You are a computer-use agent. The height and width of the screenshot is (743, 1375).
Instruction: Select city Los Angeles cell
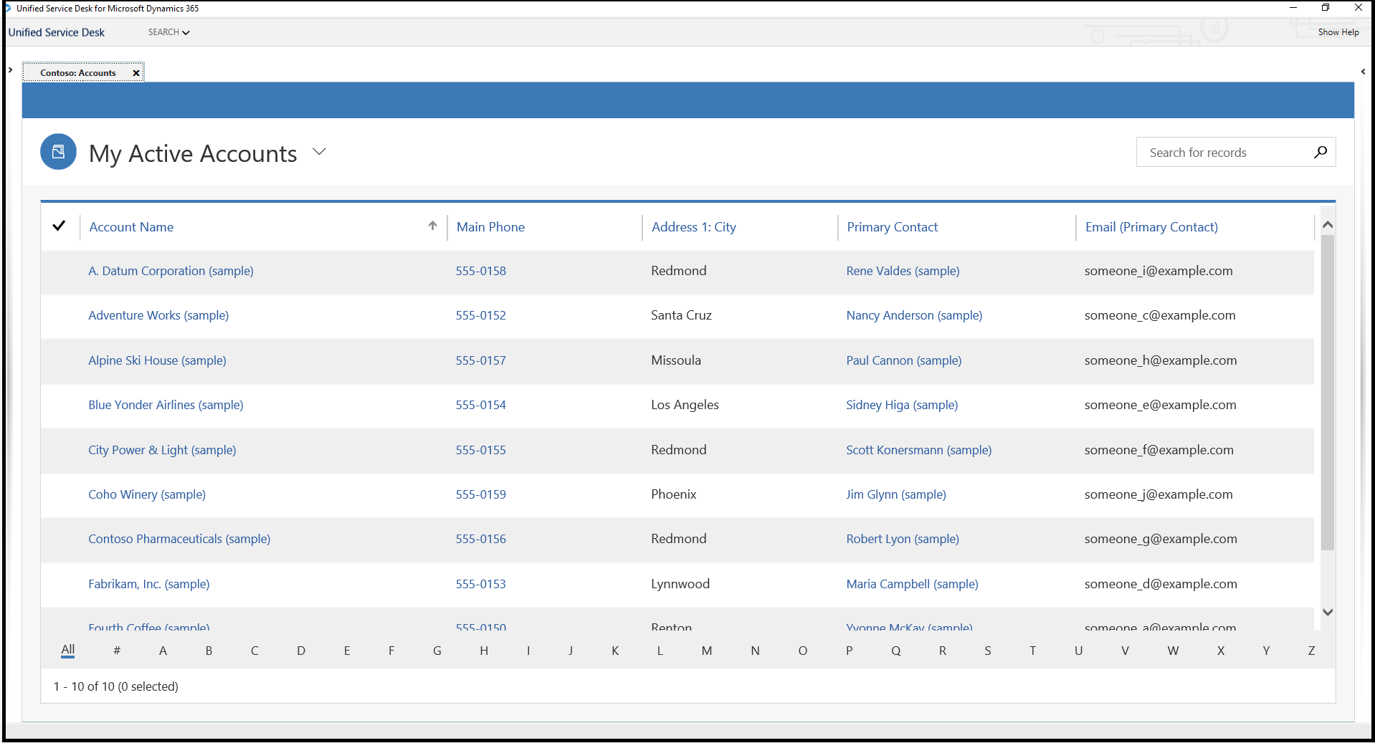(x=685, y=405)
